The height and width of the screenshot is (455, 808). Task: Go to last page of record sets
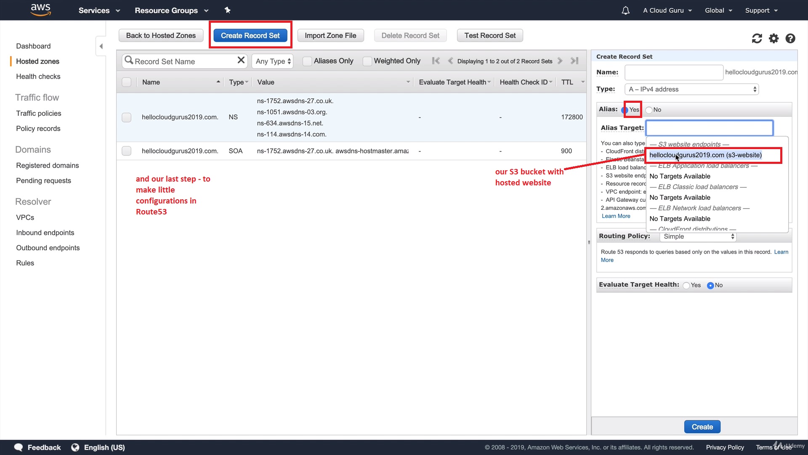[x=574, y=61]
